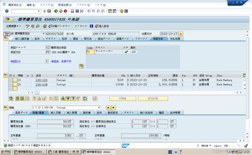This screenshot has height=155, width=252.
Task: Click the unlock item icon
Action: 44,98
